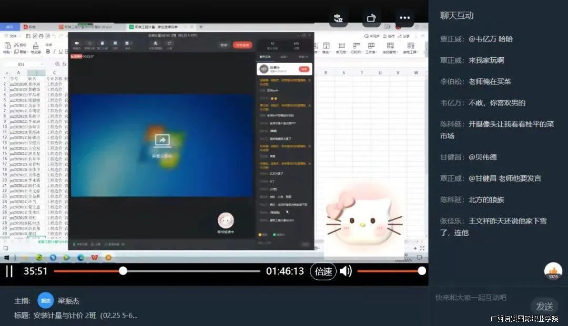This screenshot has width=568, height=326.
Task: Click the screen sharing icon in the video
Action: click(x=162, y=141)
